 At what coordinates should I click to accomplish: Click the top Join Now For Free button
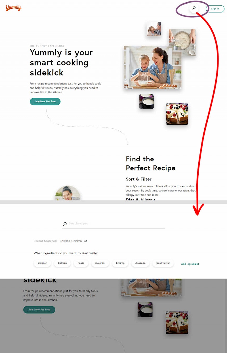45,102
